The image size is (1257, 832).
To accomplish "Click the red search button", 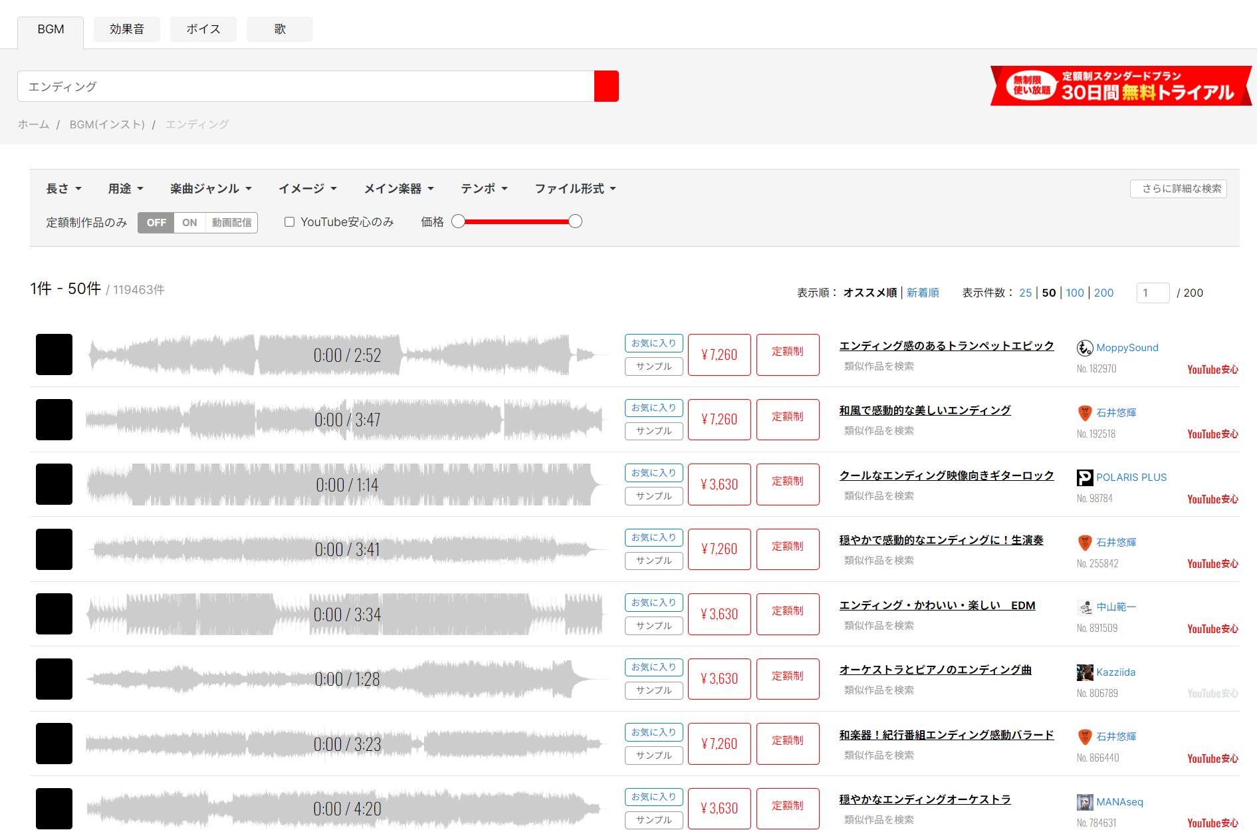I will [x=606, y=86].
